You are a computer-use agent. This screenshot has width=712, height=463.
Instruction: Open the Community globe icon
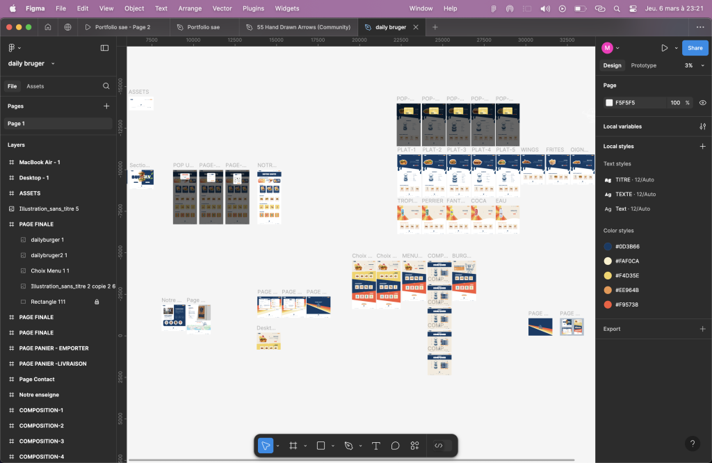click(67, 27)
